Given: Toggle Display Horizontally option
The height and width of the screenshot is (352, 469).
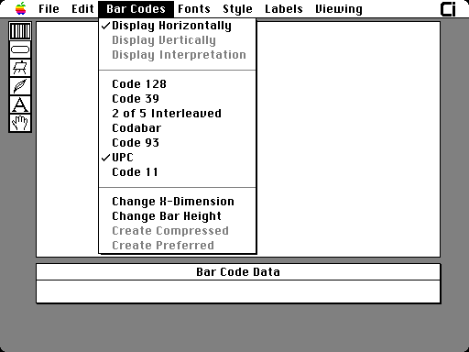Looking at the screenshot, I should tap(177, 26).
